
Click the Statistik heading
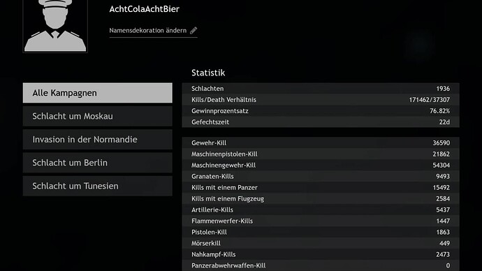pyautogui.click(x=208, y=73)
